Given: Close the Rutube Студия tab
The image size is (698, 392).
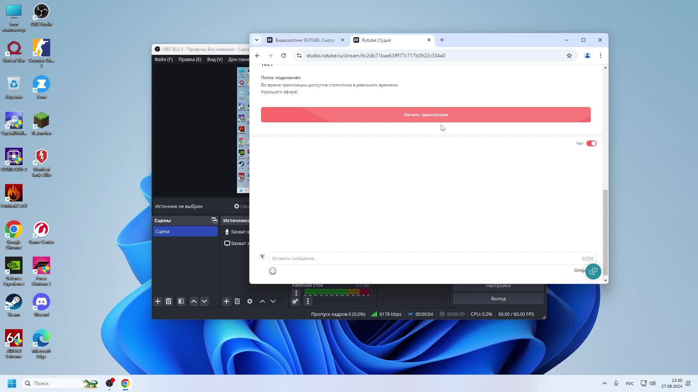Looking at the screenshot, I should 429,40.
